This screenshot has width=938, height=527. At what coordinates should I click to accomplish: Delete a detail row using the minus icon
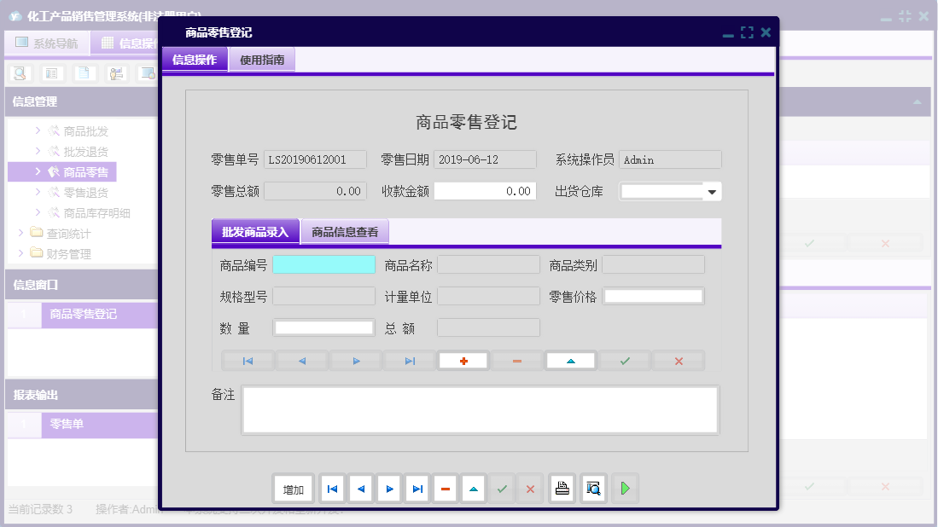coord(516,360)
